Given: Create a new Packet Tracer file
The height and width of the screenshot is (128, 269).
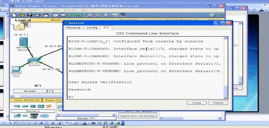Looking at the screenshot, I should [14, 15].
